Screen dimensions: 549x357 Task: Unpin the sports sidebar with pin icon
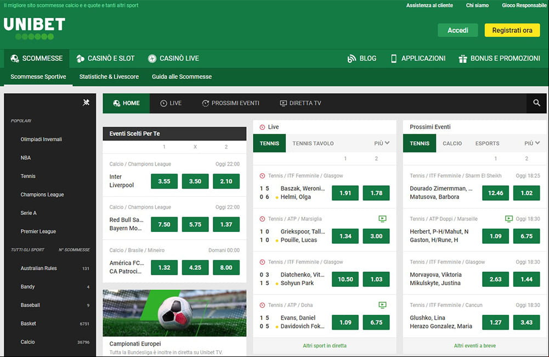click(86, 102)
